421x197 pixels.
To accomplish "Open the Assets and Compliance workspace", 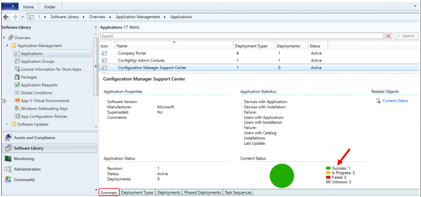I will tap(50, 138).
